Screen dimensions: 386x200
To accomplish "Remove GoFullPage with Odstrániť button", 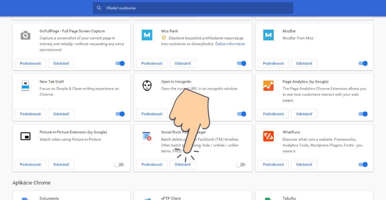I will coord(61,63).
